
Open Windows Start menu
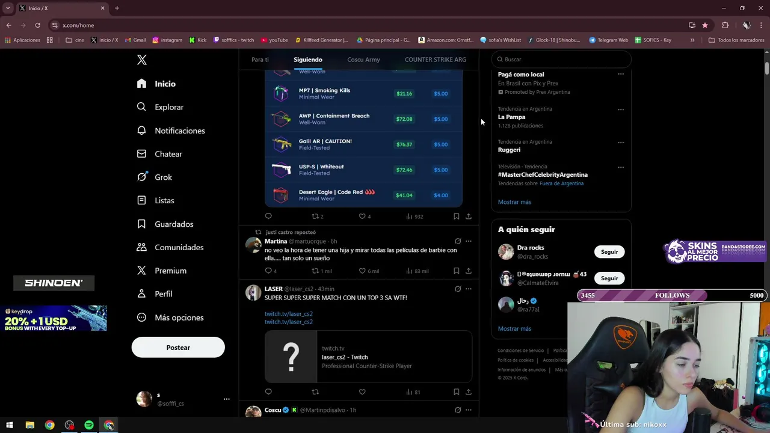10,425
